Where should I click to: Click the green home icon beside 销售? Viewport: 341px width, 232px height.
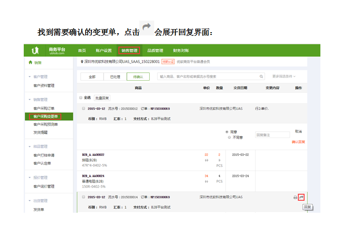click(30, 63)
